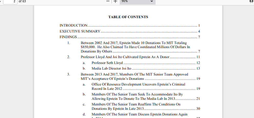Switch to presentation mode

point(252,1)
